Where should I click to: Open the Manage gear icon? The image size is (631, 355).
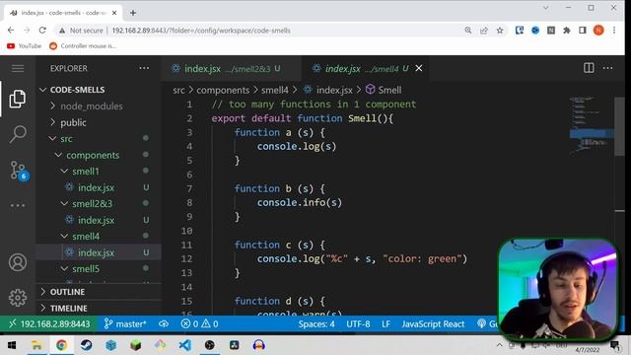(x=18, y=298)
